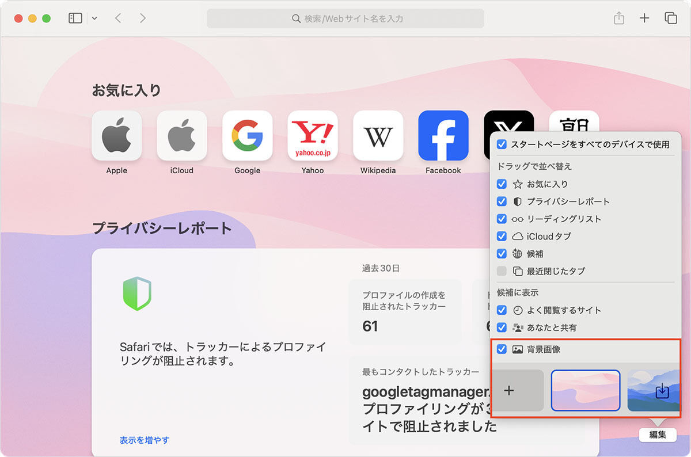Viewport: 691px width, 457px height.
Task: Click the star icon beside お気に入り
Action: 518,184
